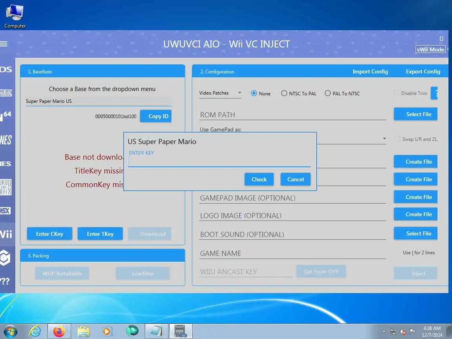Launch Internet Explorer from taskbar

click(x=35, y=331)
